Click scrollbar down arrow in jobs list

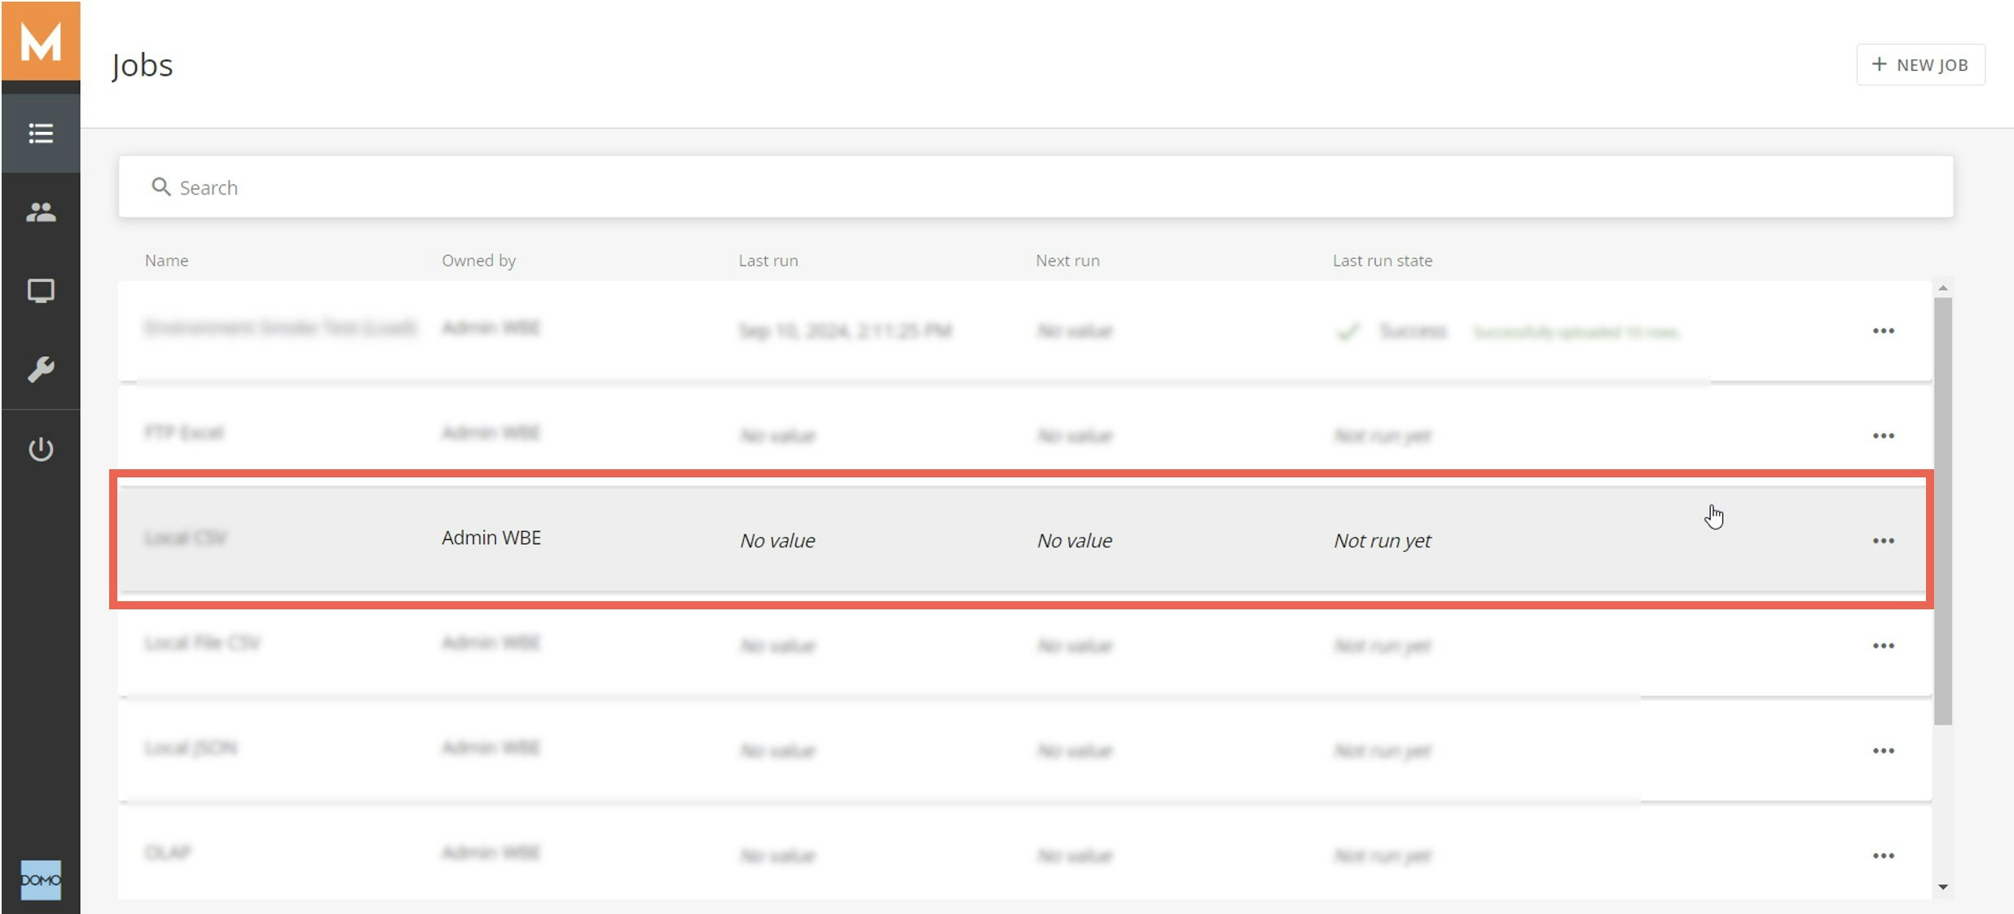click(x=1943, y=887)
